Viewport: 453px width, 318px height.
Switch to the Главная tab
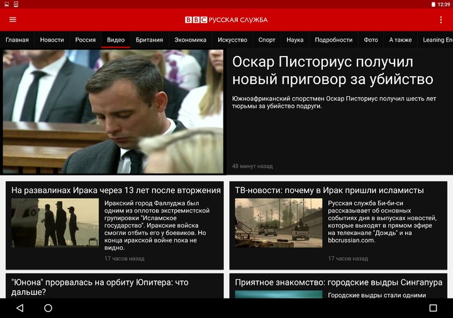tap(17, 40)
